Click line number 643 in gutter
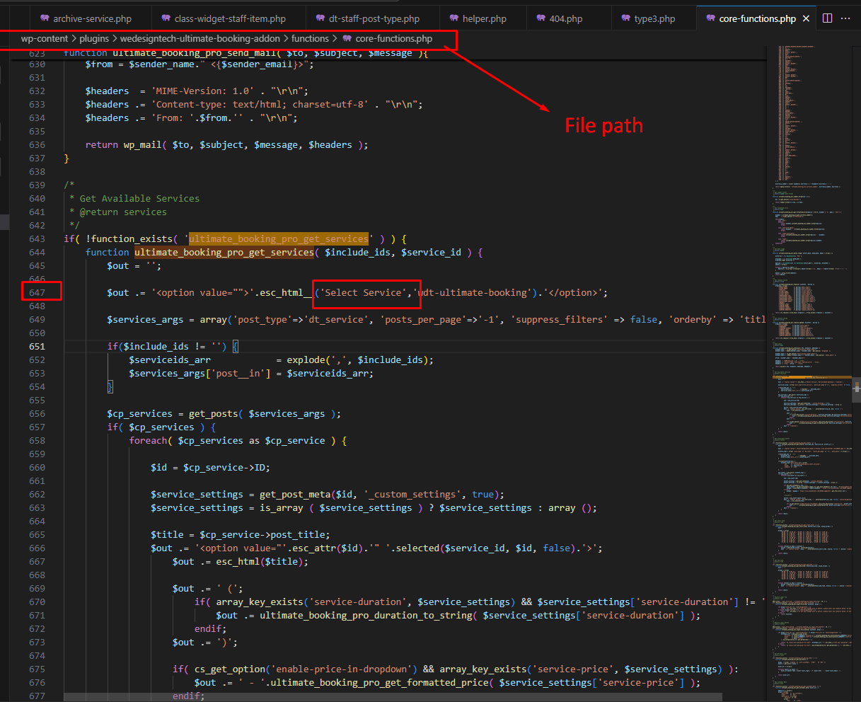 tap(37, 238)
